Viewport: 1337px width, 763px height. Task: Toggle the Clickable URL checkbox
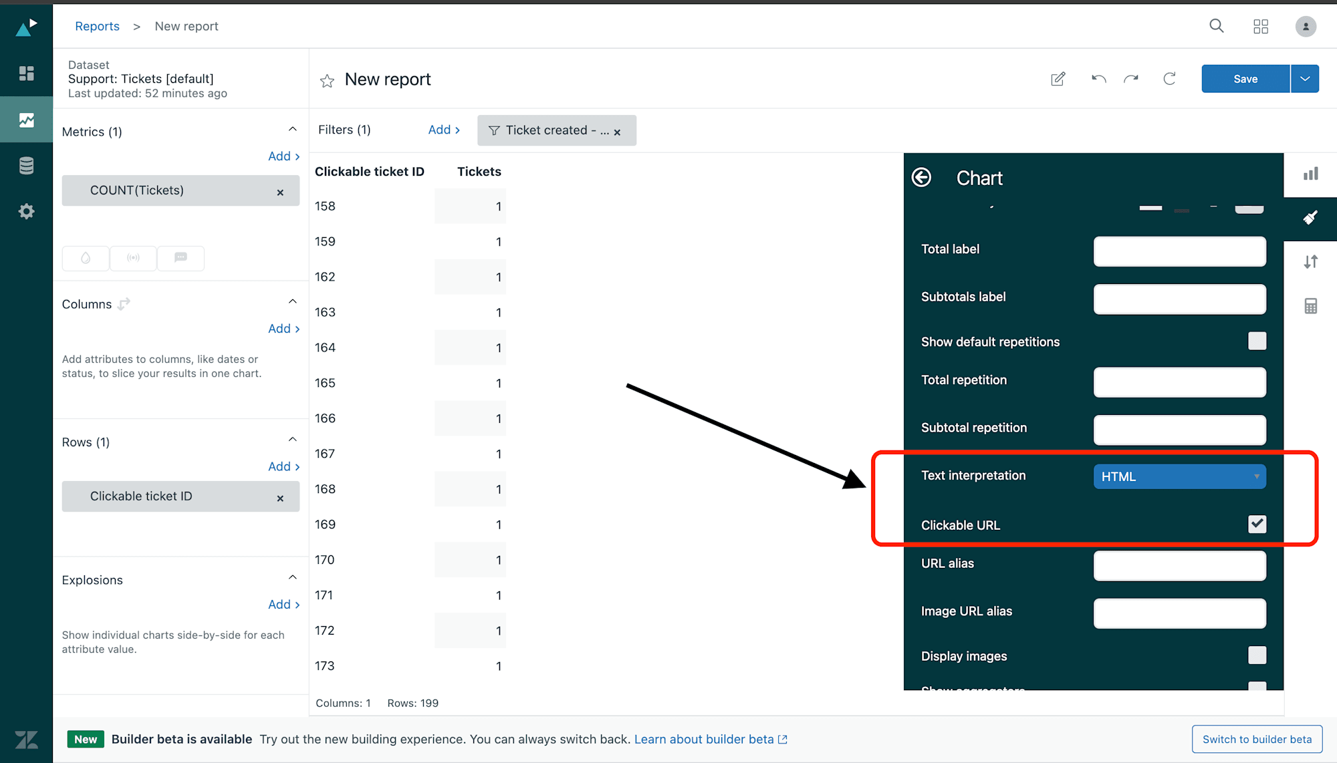1256,523
